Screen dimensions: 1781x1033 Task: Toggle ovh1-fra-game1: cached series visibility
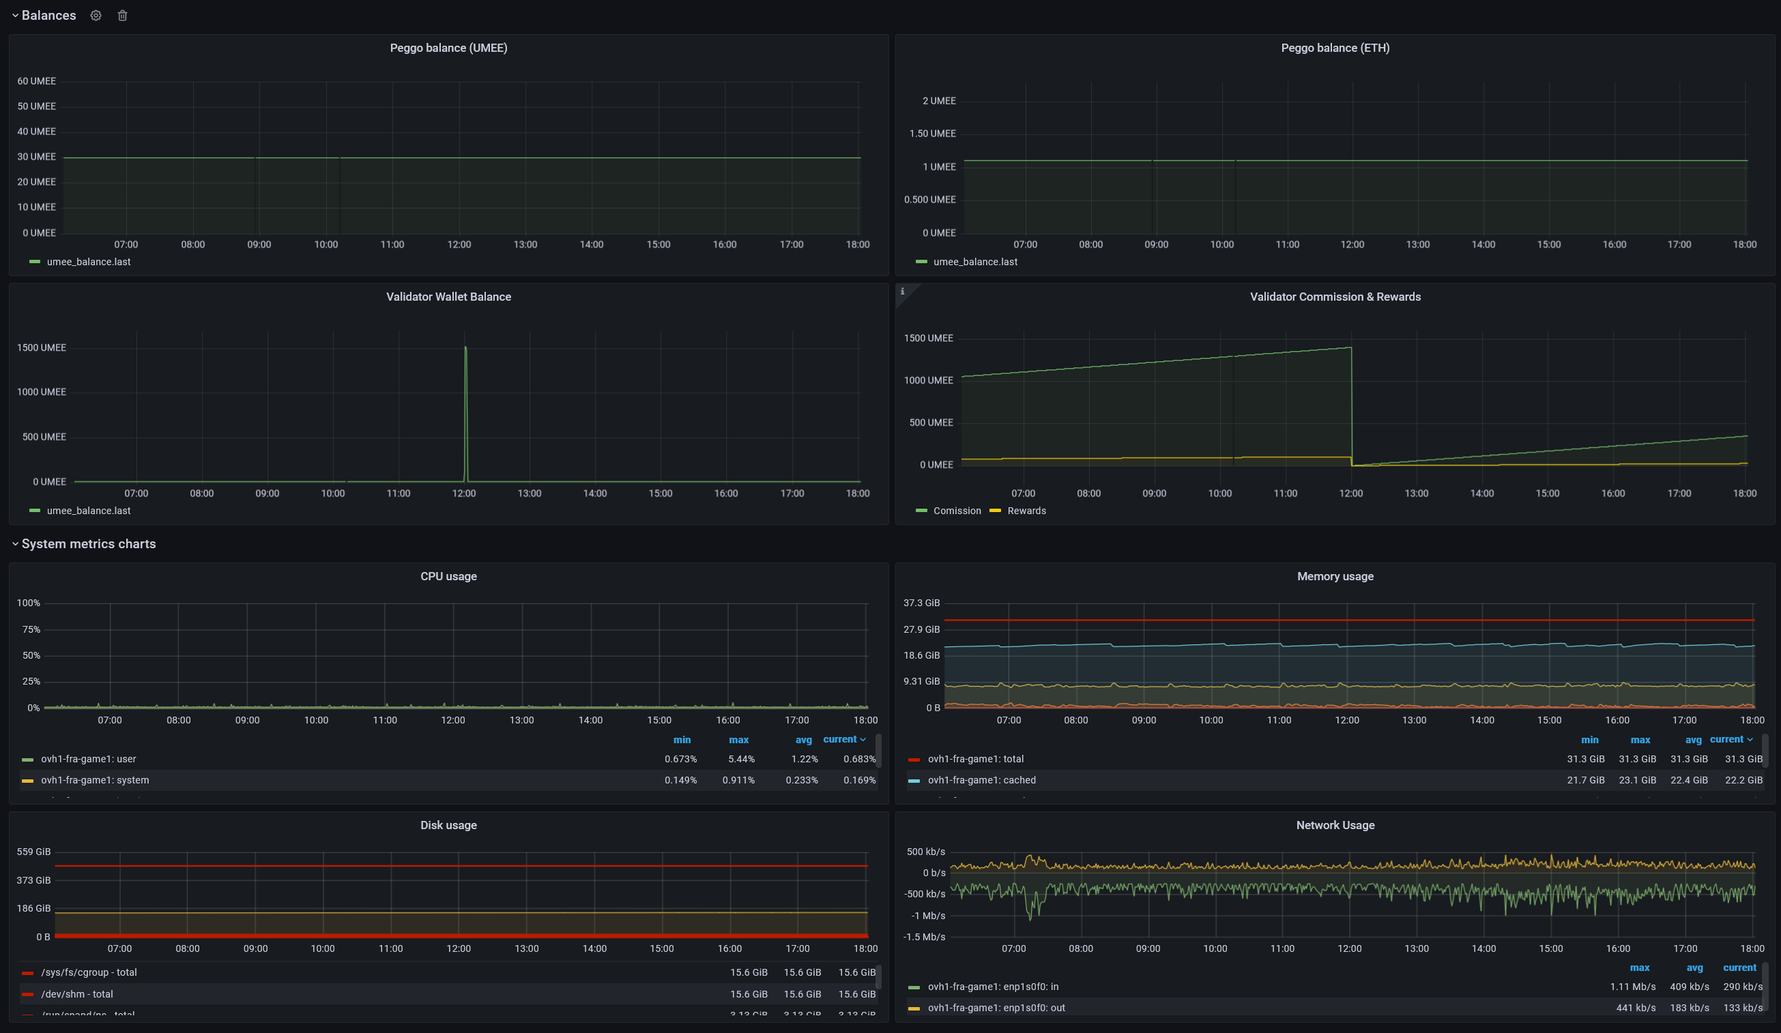[x=981, y=780]
